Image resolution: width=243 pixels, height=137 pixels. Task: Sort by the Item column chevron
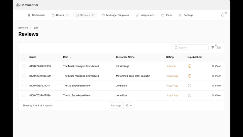[x=71, y=57]
